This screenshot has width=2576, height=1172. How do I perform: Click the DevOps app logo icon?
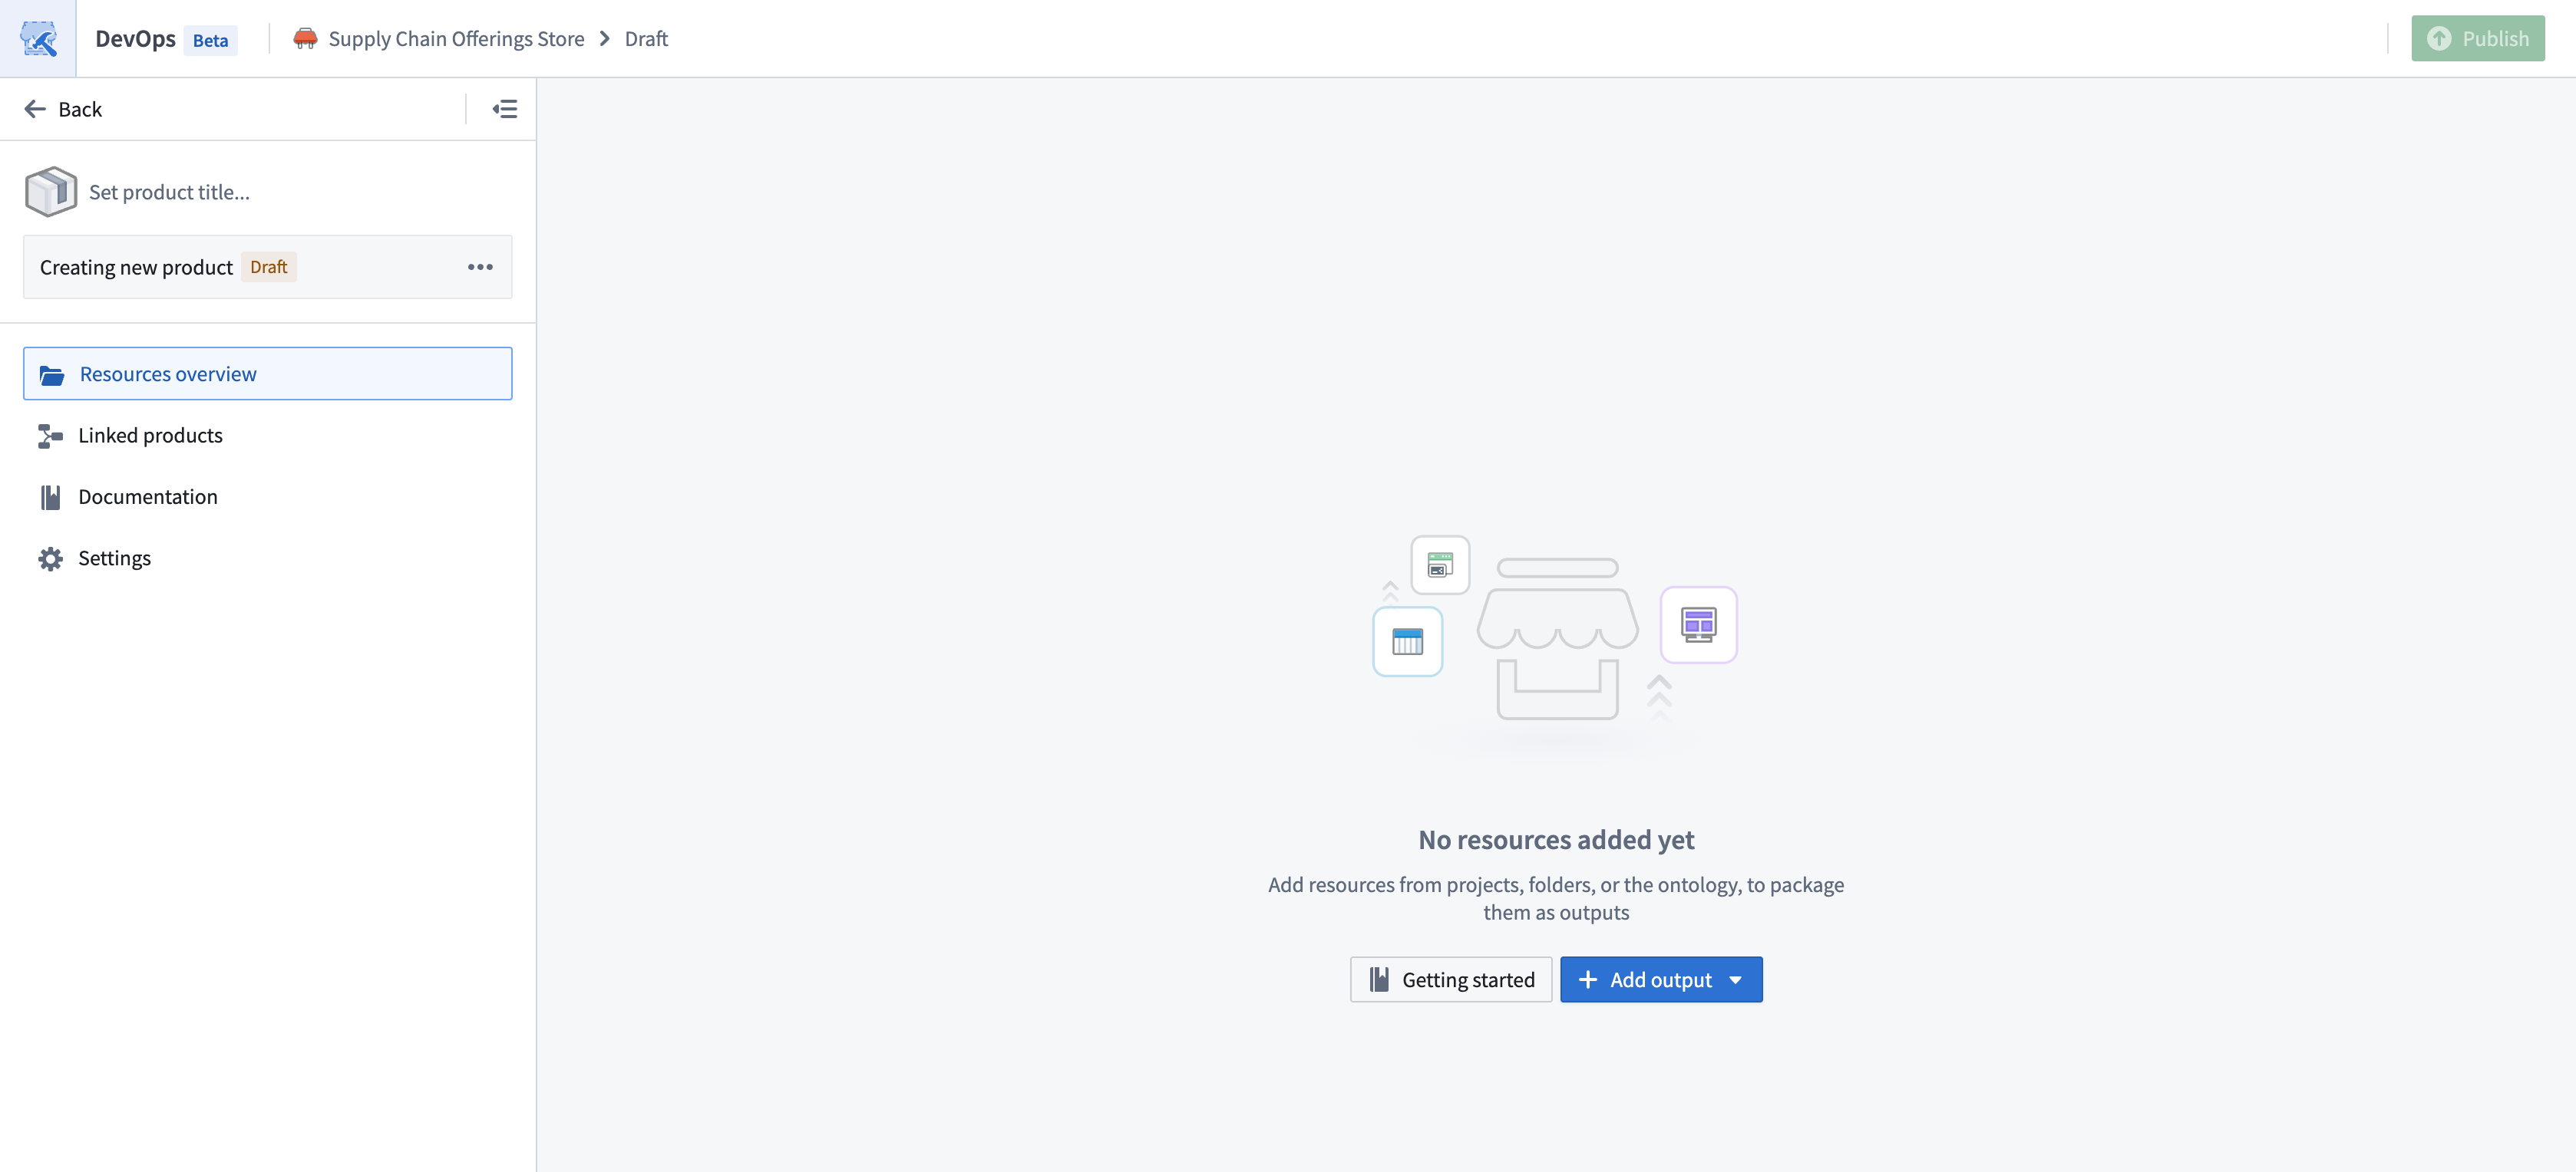coord(38,38)
